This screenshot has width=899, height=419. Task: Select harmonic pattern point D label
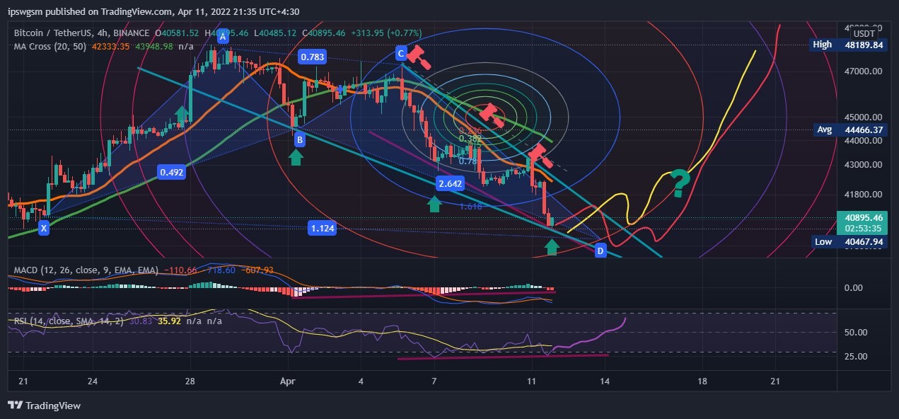[x=601, y=251]
